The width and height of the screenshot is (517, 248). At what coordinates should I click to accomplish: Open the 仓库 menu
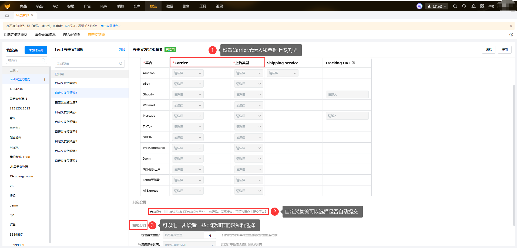tap(137, 6)
